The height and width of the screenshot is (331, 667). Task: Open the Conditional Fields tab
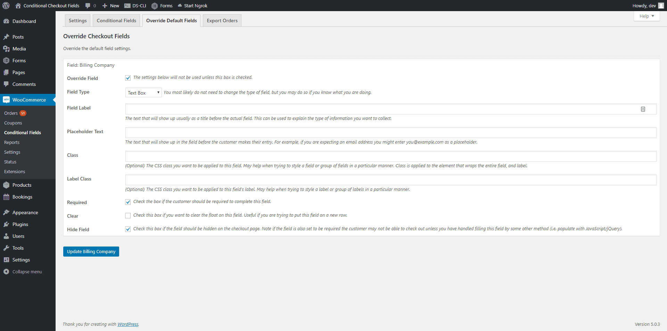click(116, 20)
